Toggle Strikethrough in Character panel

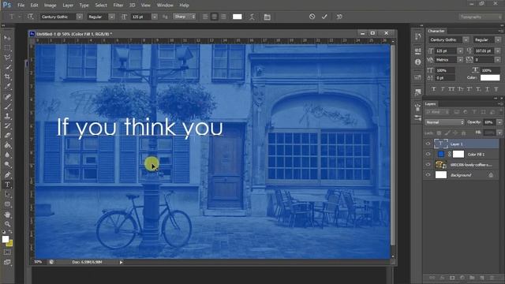(x=496, y=89)
